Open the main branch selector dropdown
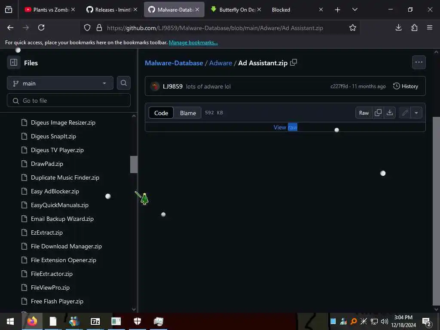This screenshot has width=440, height=330. point(60,83)
